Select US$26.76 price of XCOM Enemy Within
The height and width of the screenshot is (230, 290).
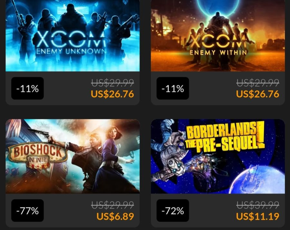tap(257, 94)
